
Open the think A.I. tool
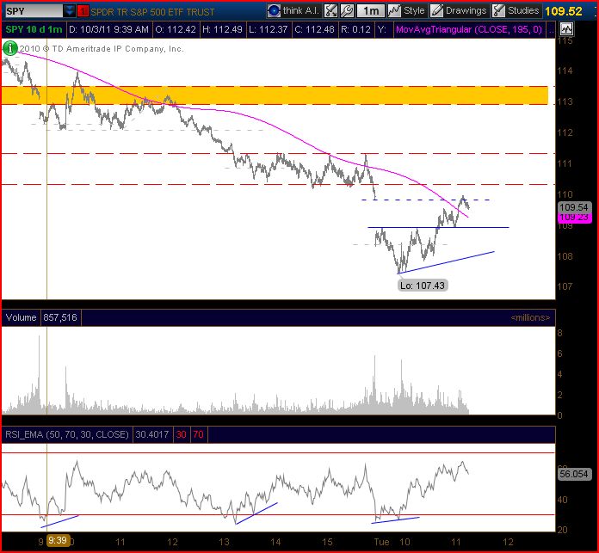[x=293, y=10]
